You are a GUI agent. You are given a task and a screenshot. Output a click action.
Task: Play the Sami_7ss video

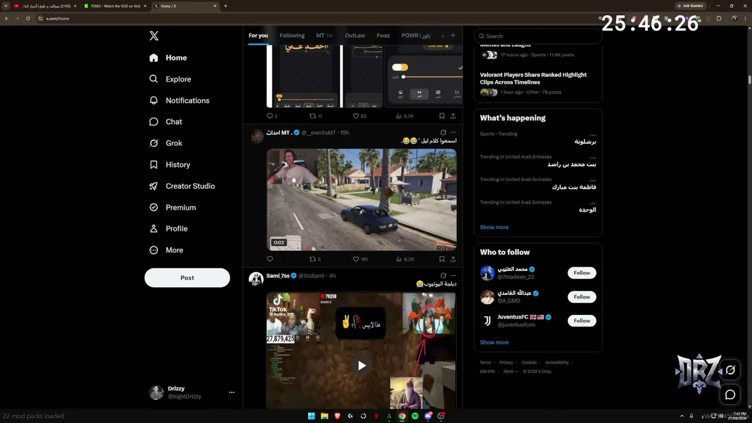(x=361, y=365)
